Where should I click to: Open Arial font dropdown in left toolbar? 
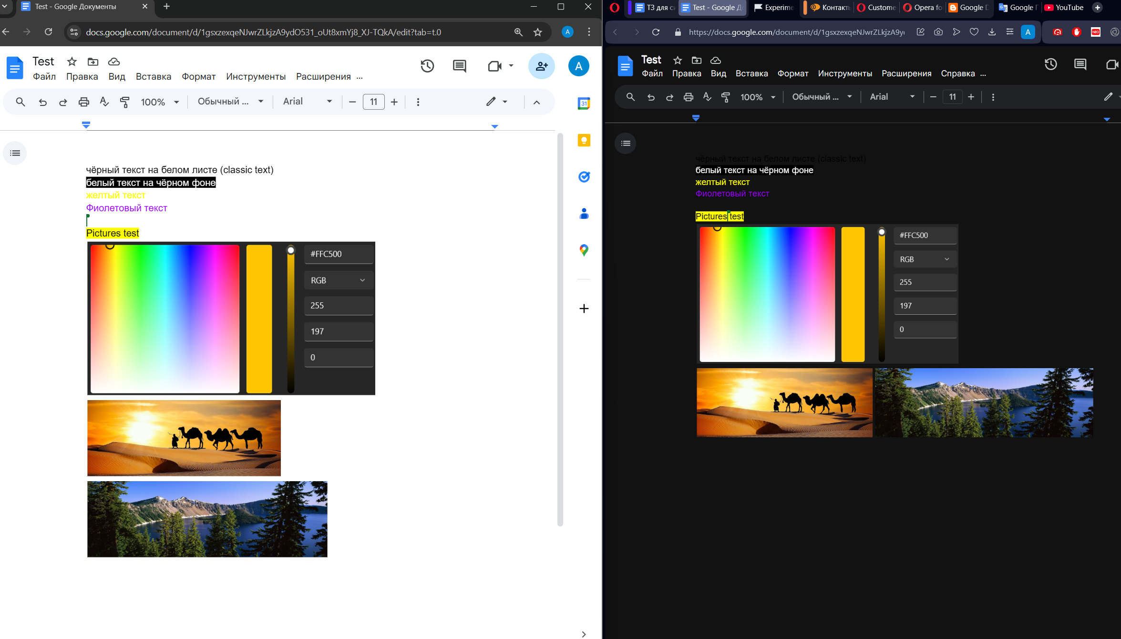pos(308,101)
